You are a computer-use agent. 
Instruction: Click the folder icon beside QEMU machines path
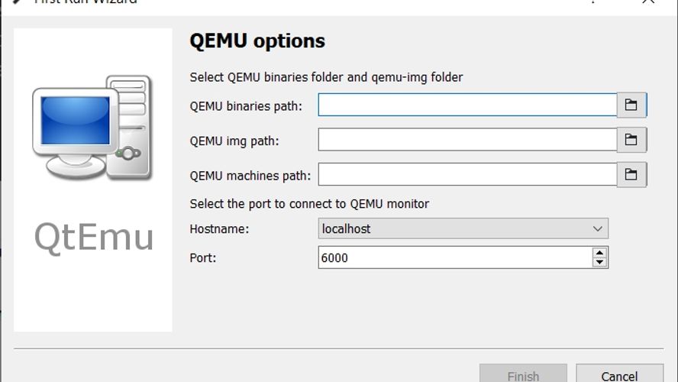631,174
